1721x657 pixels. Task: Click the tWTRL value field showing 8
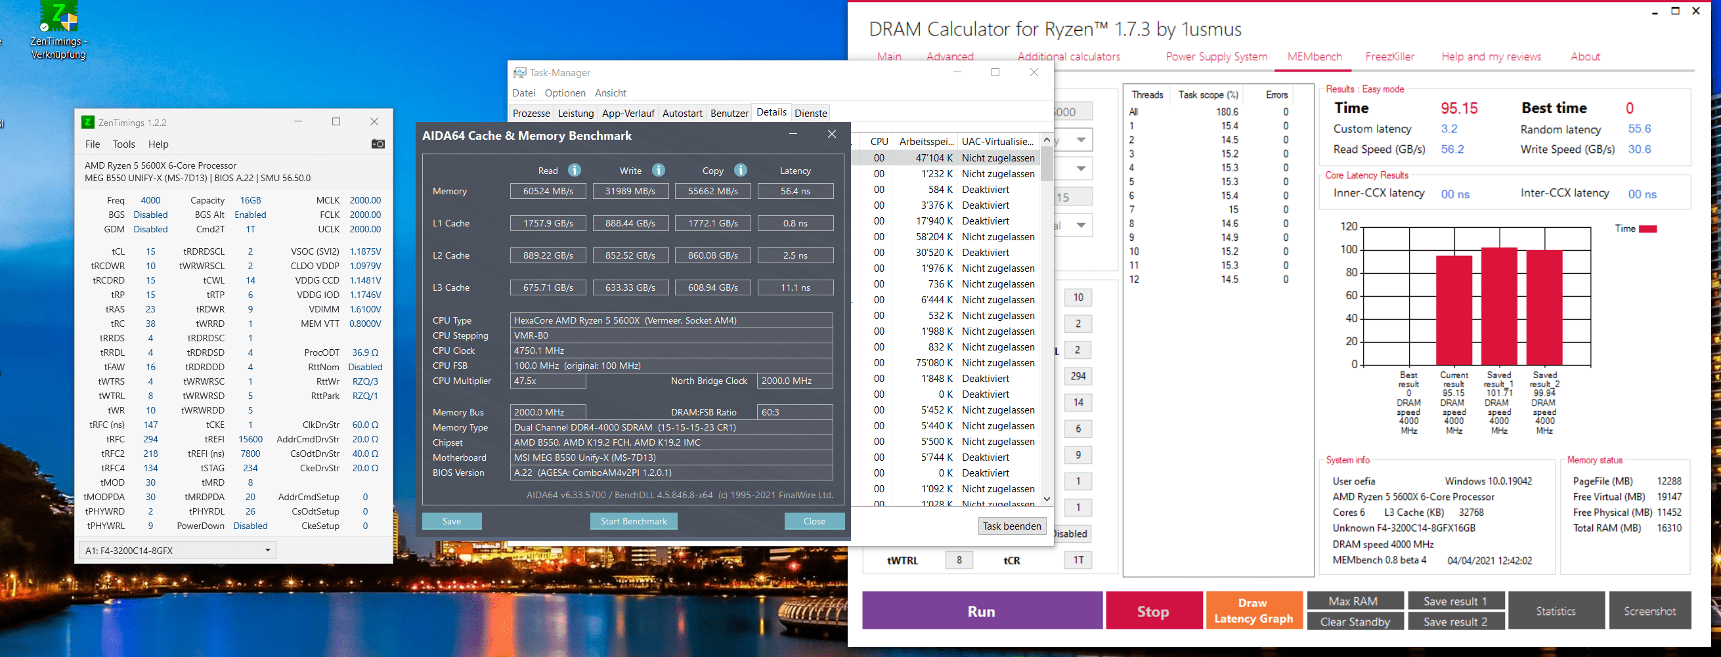coord(959,560)
